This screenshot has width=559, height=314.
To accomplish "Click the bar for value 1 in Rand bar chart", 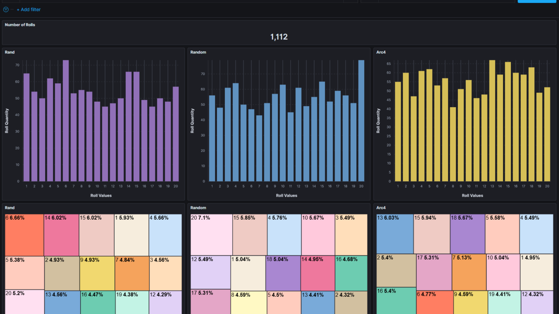I will [26, 127].
